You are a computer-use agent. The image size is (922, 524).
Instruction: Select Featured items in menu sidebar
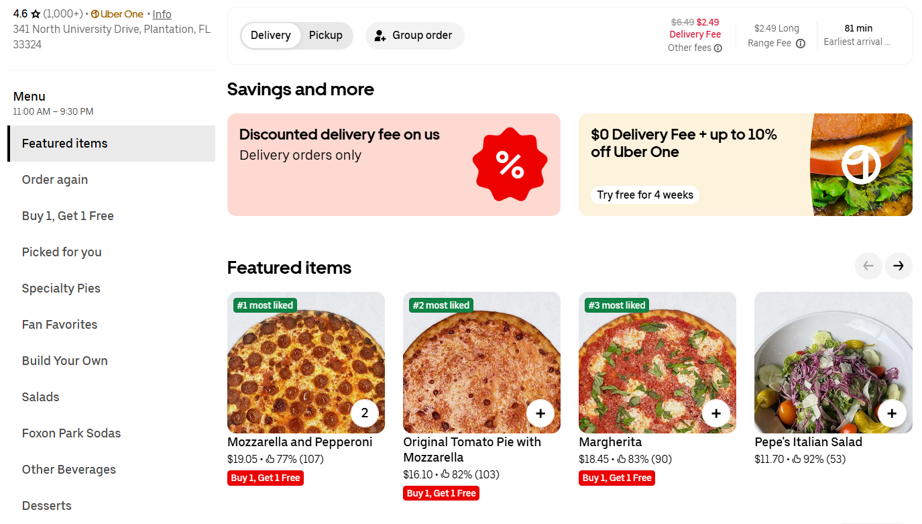click(x=64, y=144)
